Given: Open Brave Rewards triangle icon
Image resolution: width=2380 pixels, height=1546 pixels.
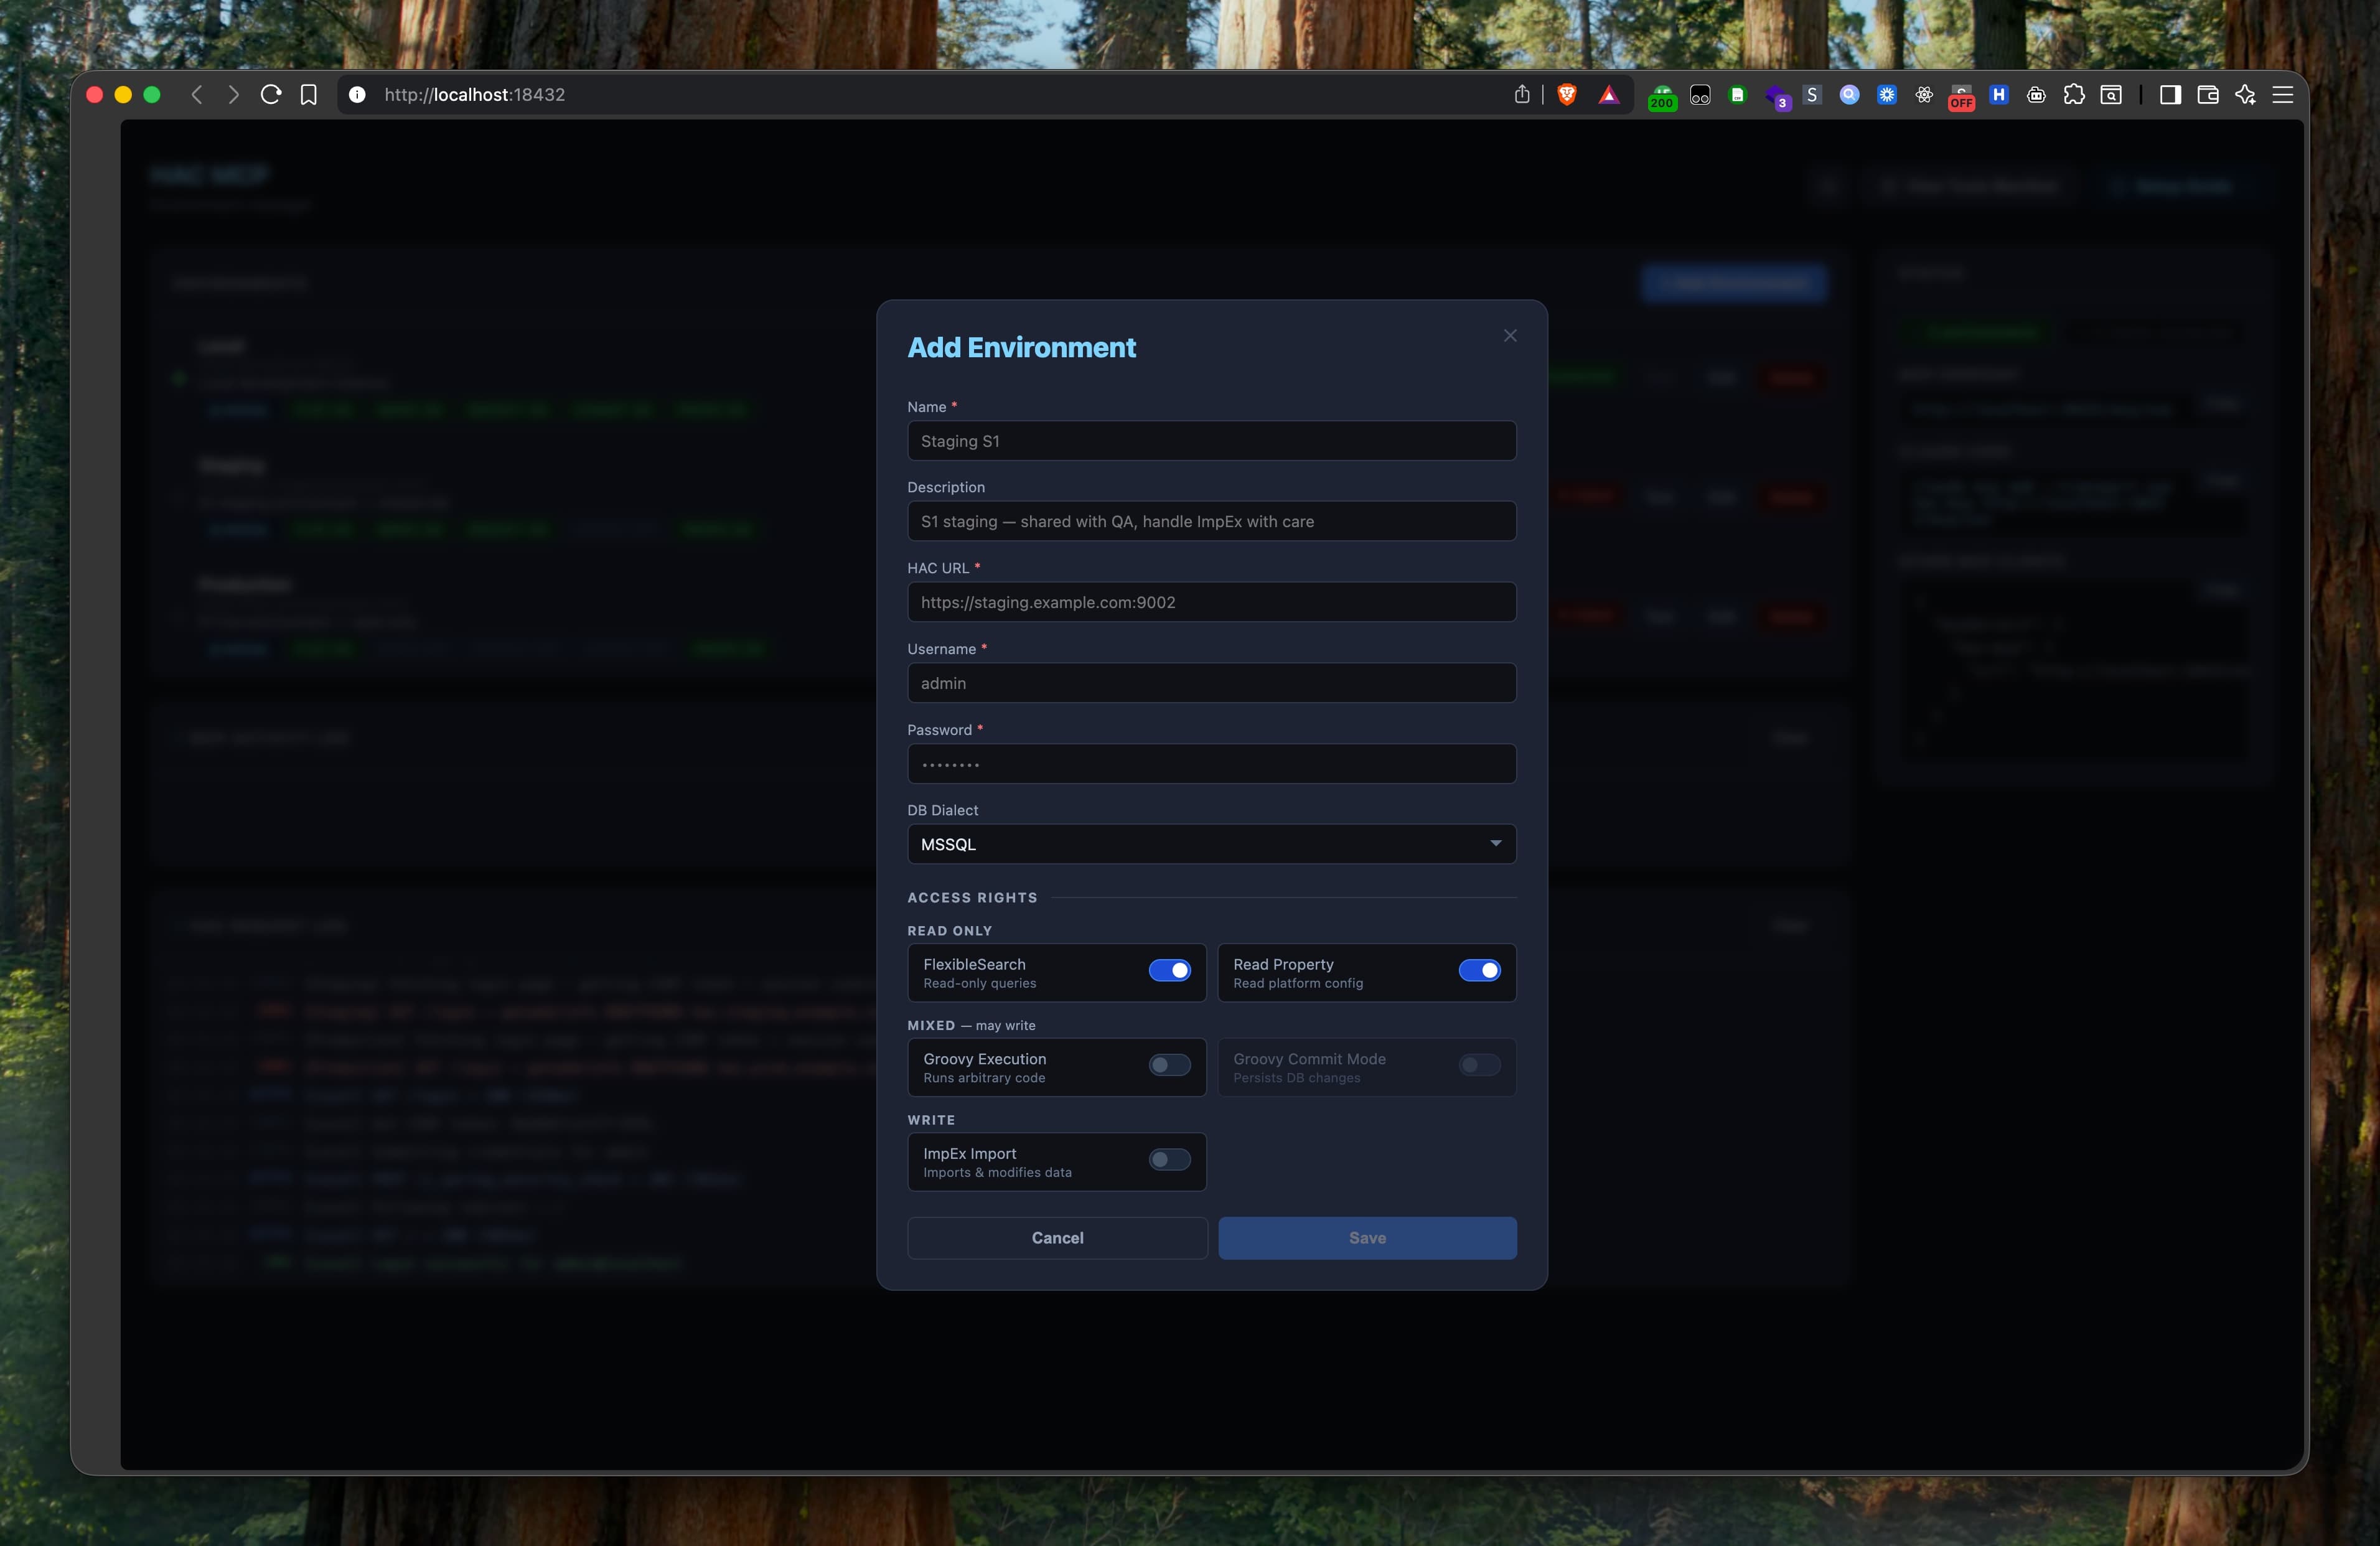Looking at the screenshot, I should (1609, 95).
